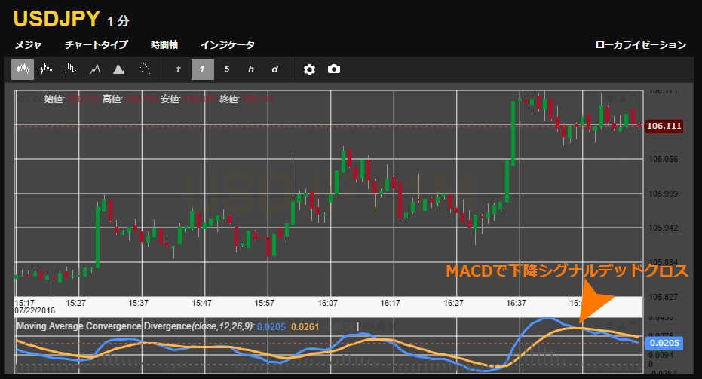Open the インジケータ menu
Screen dimensions: 702x379
[x=228, y=44]
